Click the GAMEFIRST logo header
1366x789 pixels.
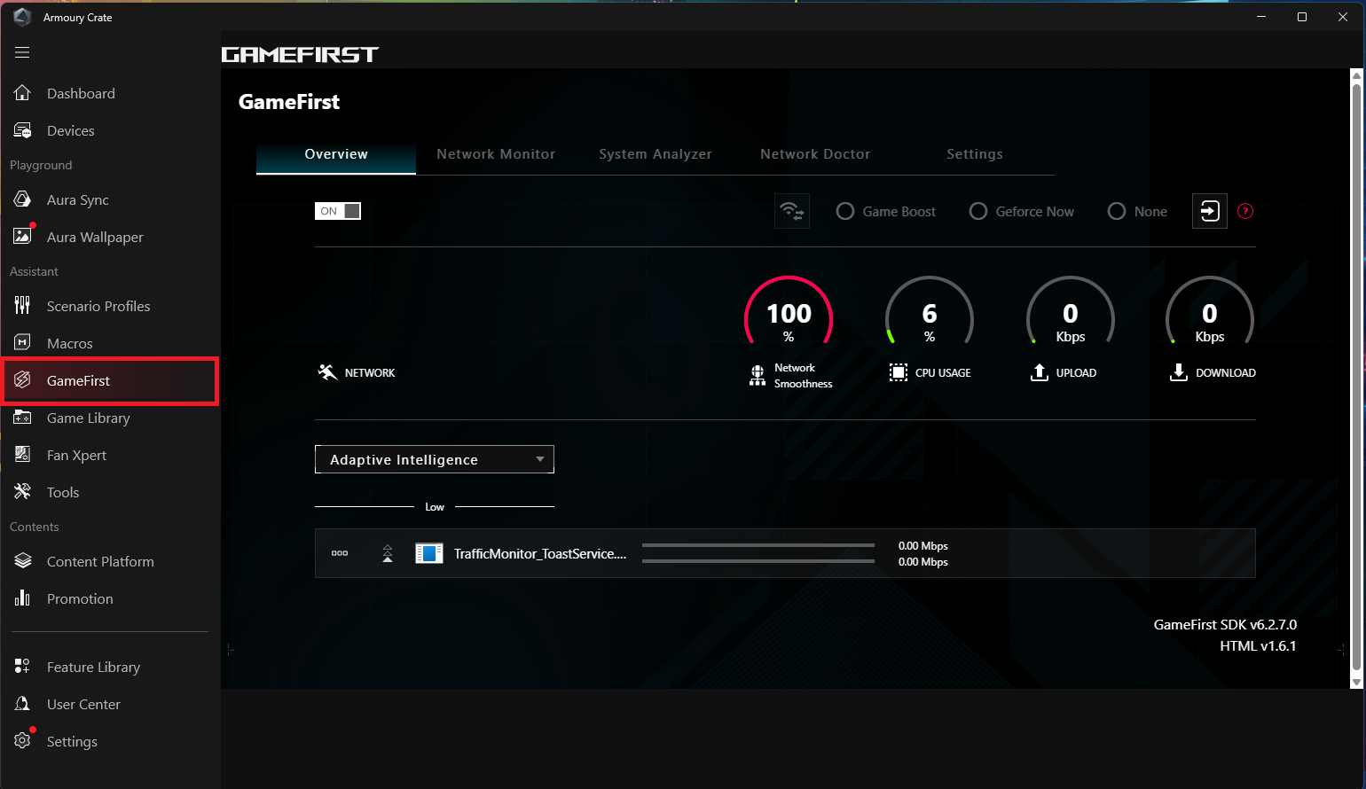point(300,55)
